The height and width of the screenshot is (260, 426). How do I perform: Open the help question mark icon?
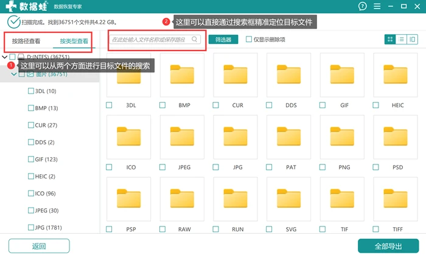363,6
